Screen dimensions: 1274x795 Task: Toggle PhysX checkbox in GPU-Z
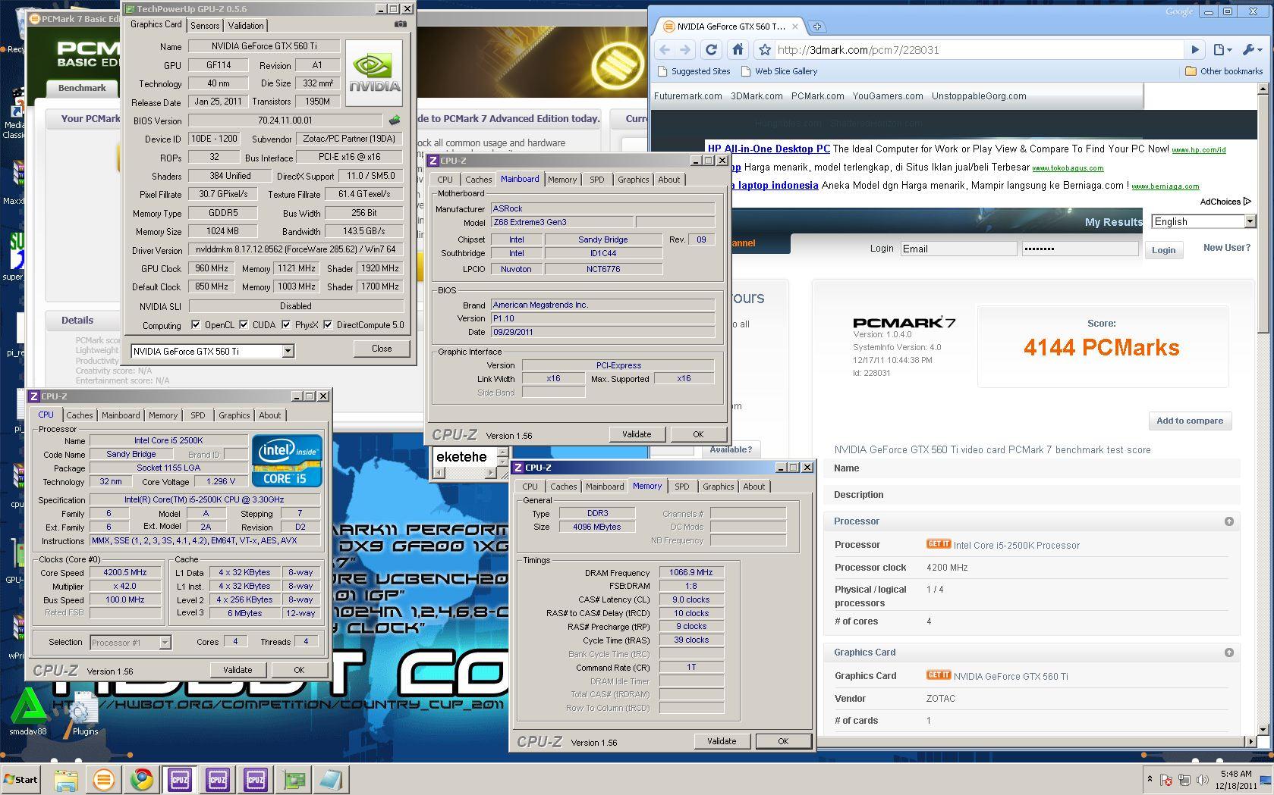[286, 324]
